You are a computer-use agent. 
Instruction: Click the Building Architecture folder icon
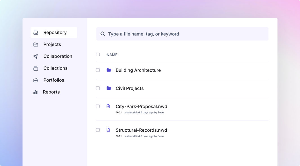pos(109,70)
